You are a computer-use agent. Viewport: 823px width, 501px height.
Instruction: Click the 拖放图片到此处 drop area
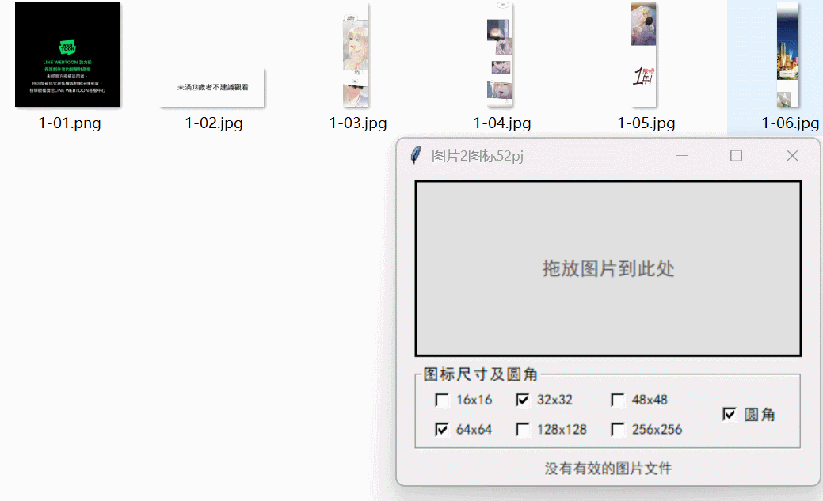tap(608, 268)
